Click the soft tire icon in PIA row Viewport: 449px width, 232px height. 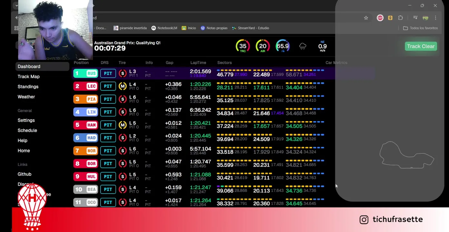point(122,99)
